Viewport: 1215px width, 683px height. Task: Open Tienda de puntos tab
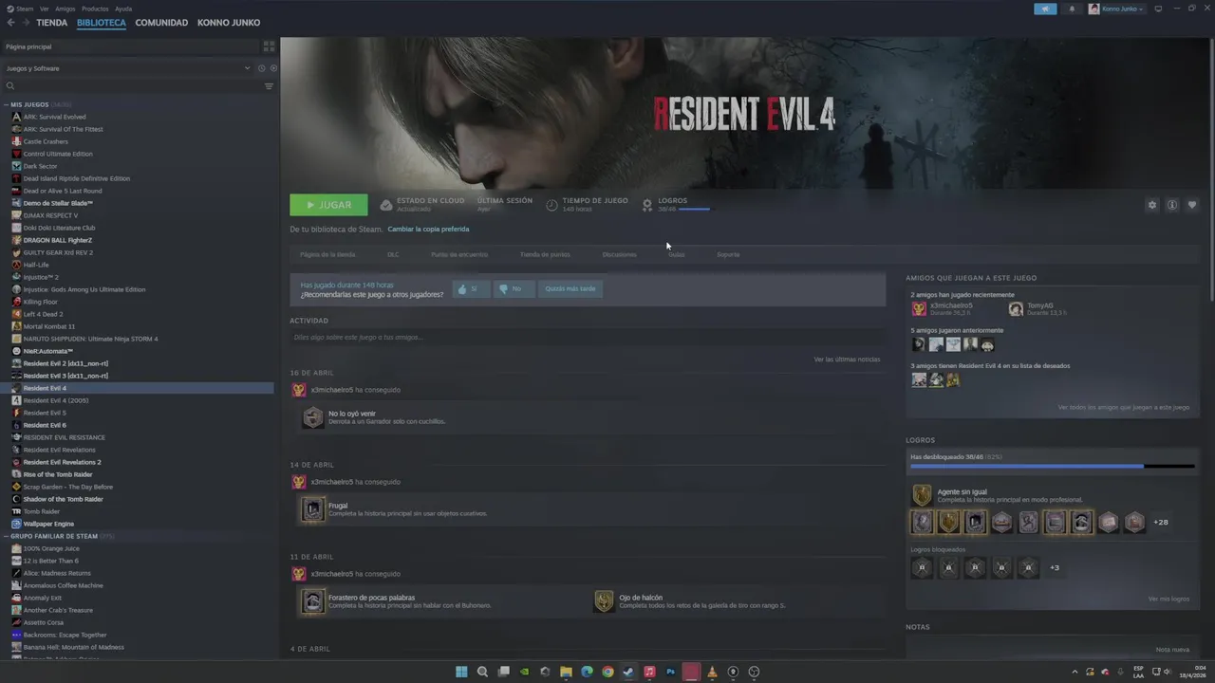pyautogui.click(x=545, y=254)
